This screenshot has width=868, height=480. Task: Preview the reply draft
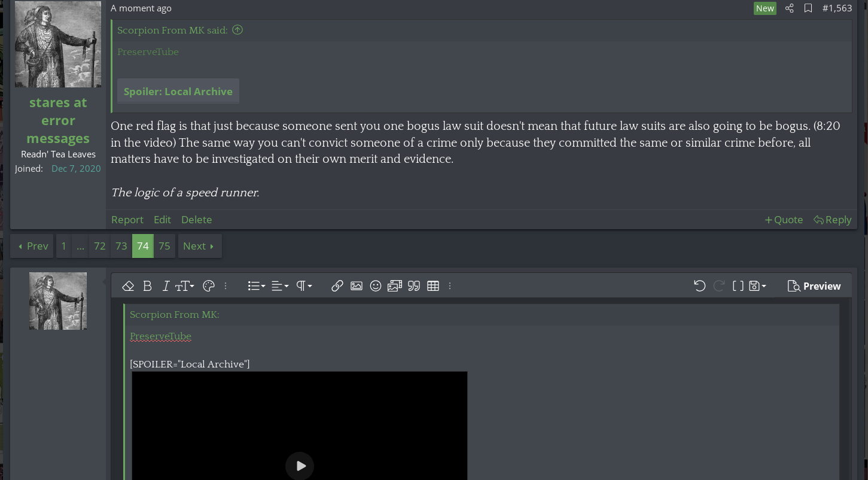coord(814,286)
